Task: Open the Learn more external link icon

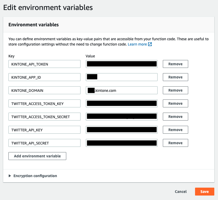Action: coord(150,44)
